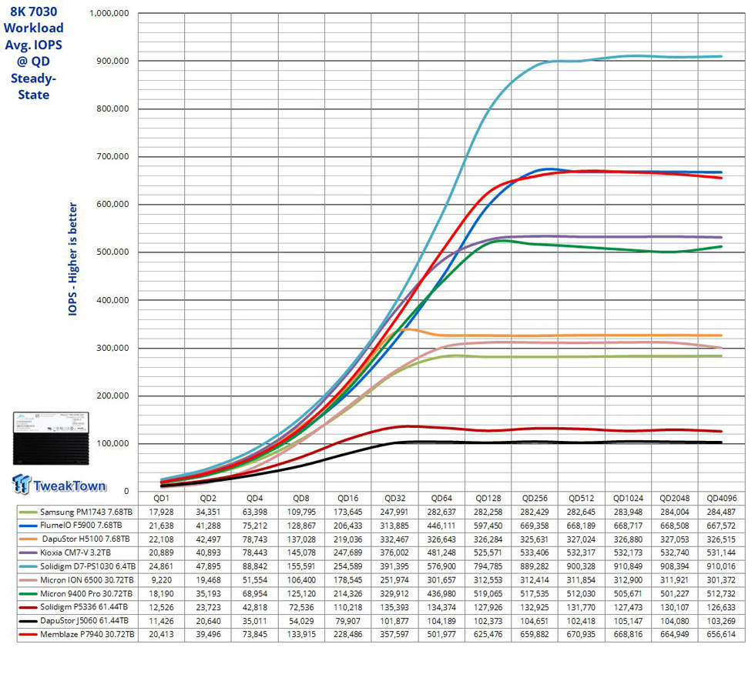Click the cell value 670,935
Image resolution: width=755 pixels, height=691 pixels.
click(581, 635)
